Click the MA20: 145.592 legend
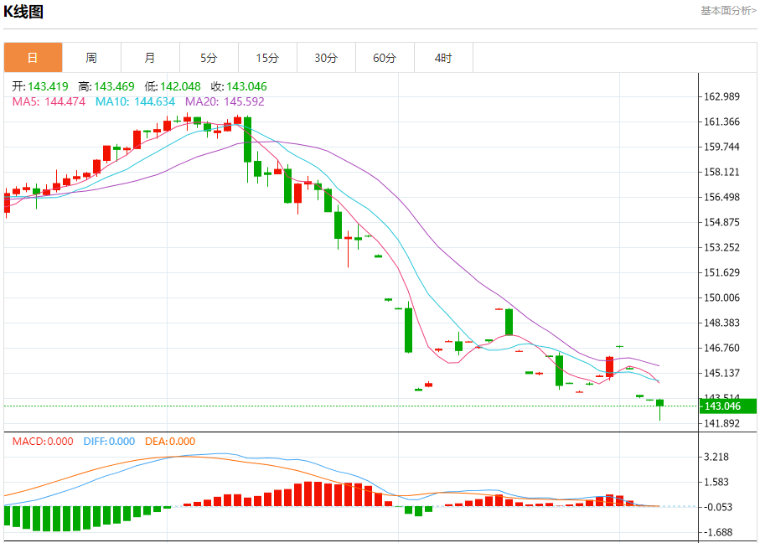Screen dimensions: 760x543 (225, 102)
